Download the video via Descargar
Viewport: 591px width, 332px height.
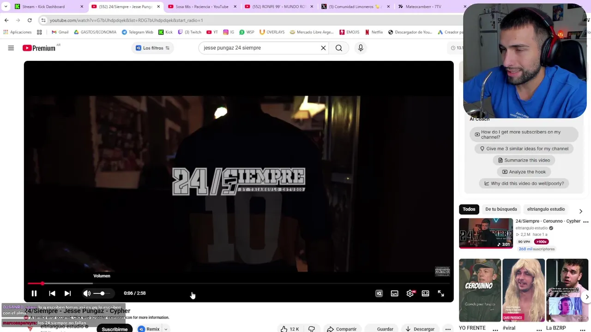pos(420,329)
